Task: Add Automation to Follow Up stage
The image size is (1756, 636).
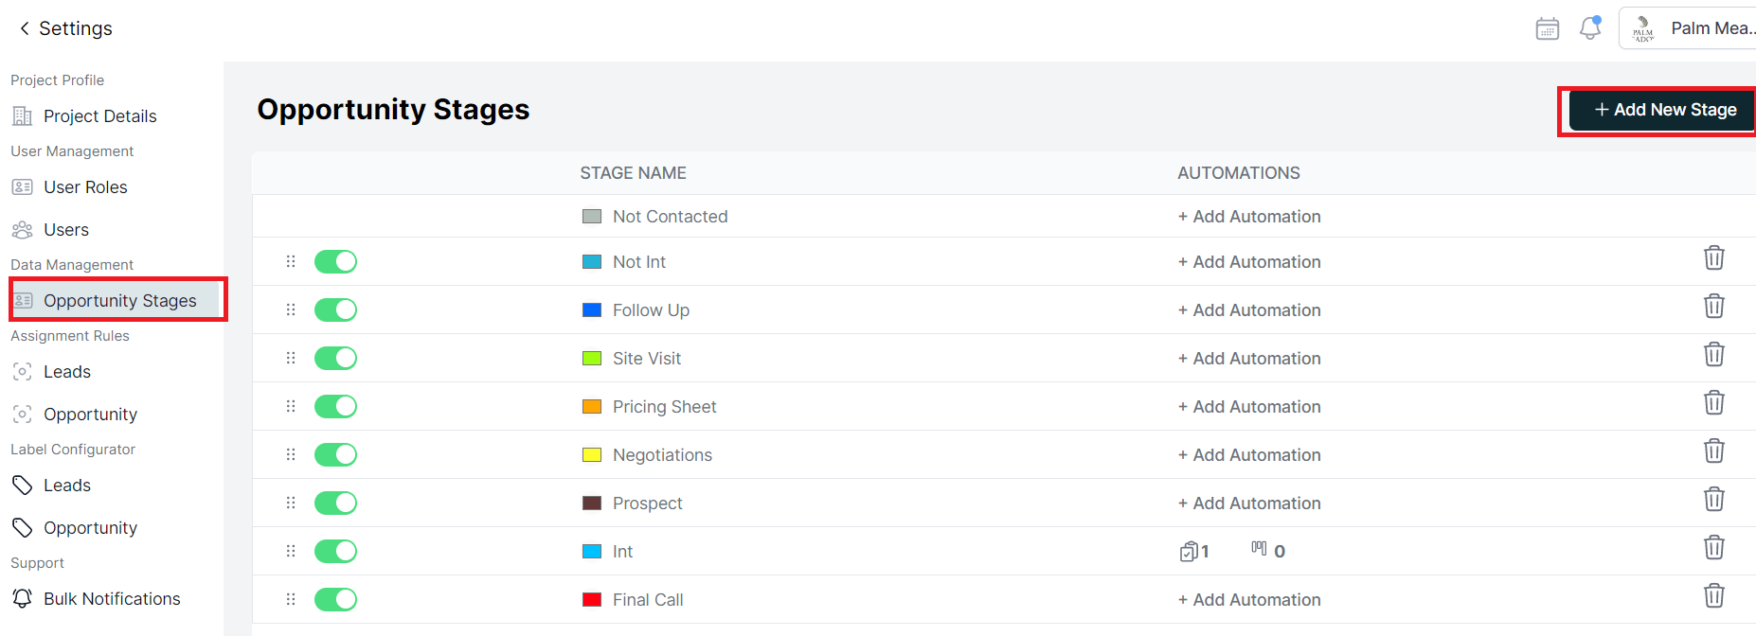Action: (x=1249, y=310)
